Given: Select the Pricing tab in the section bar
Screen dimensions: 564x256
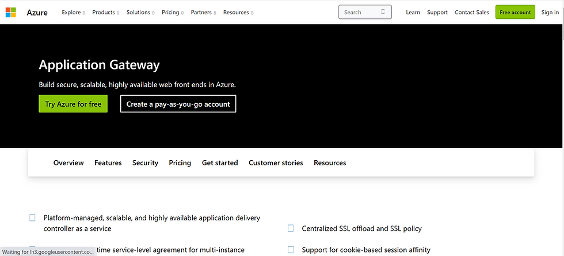Looking at the screenshot, I should (x=180, y=163).
